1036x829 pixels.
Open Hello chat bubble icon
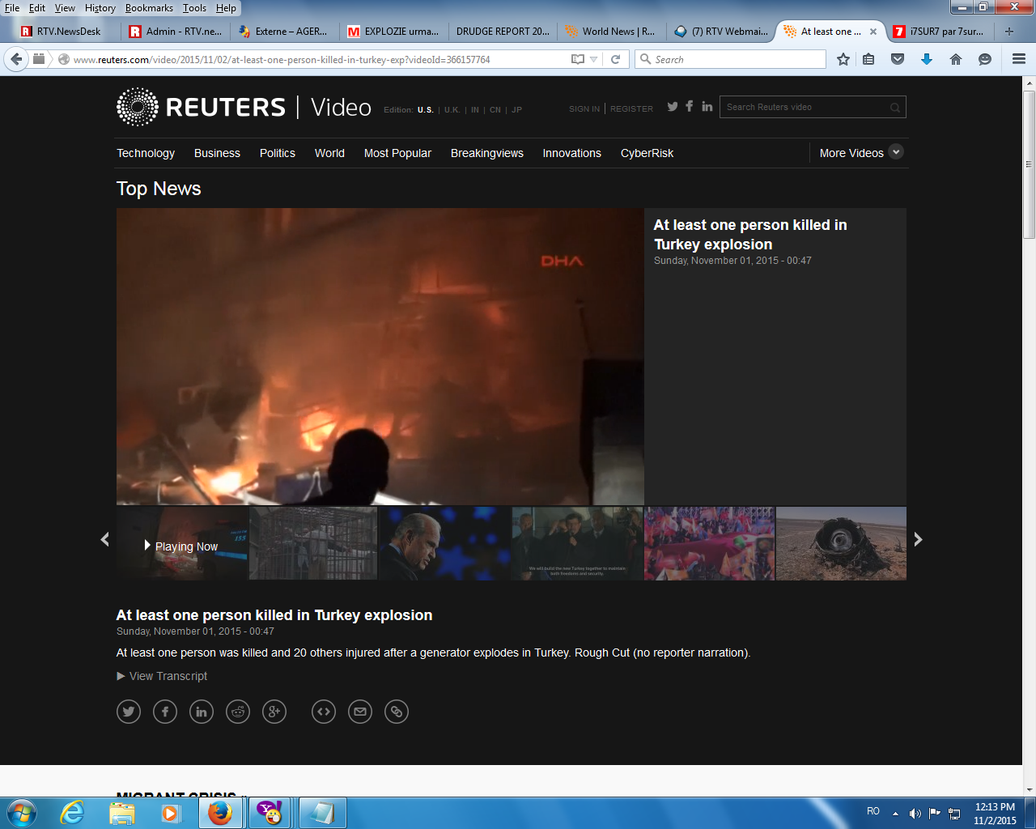point(985,59)
